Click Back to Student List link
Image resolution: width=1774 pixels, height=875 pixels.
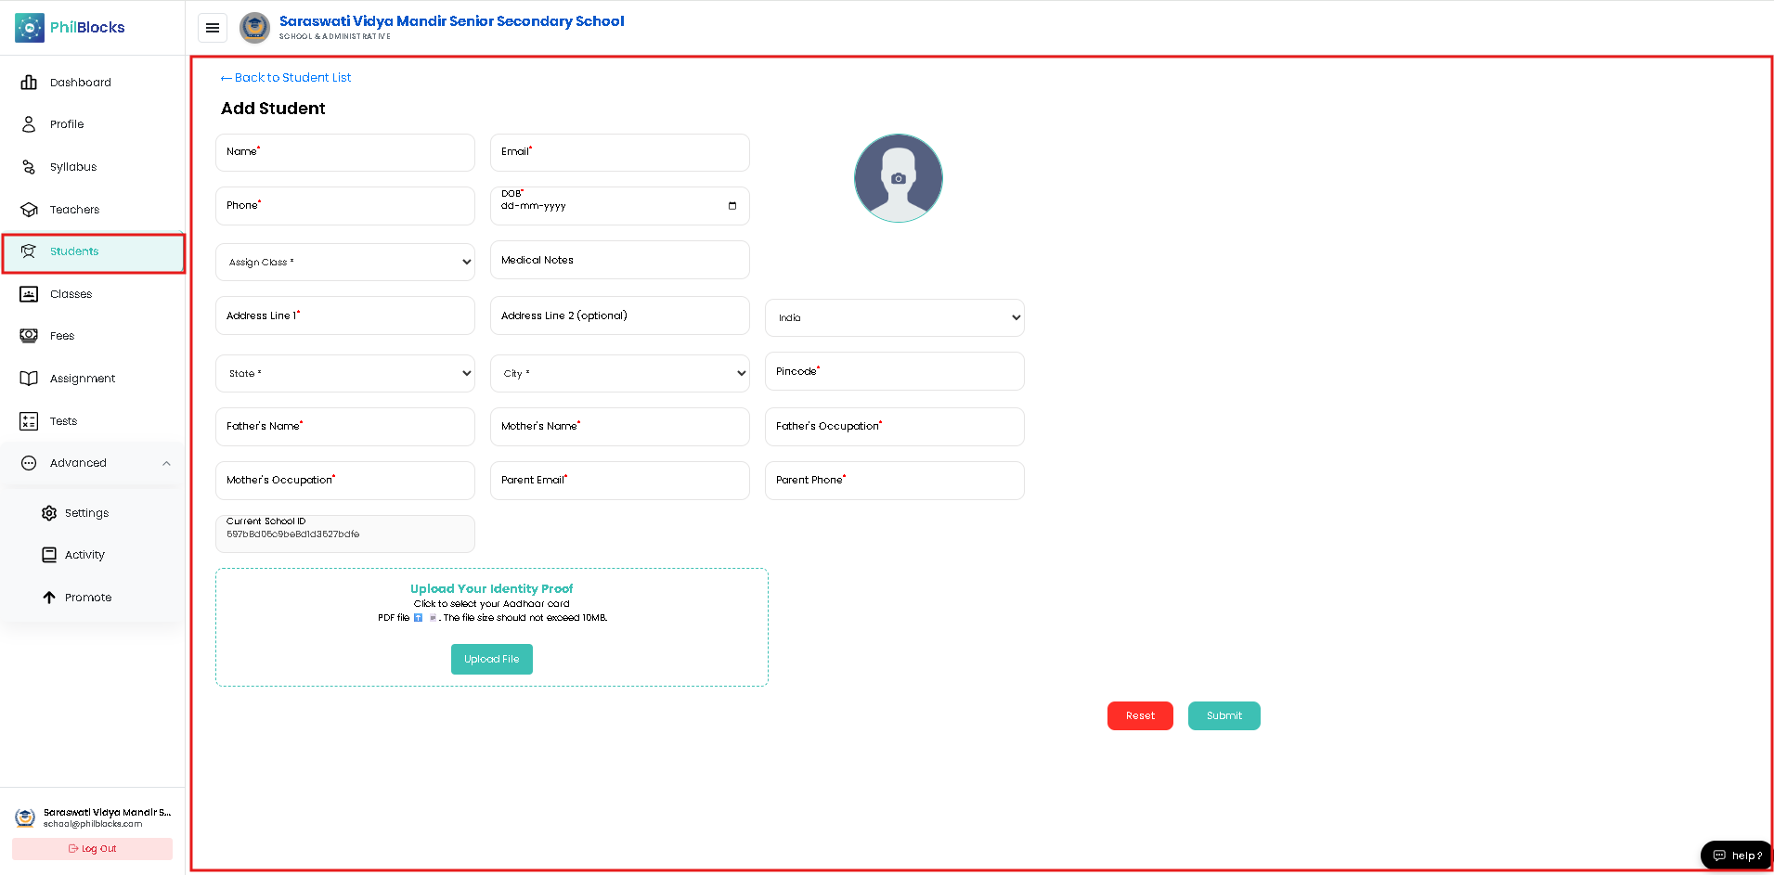point(286,78)
